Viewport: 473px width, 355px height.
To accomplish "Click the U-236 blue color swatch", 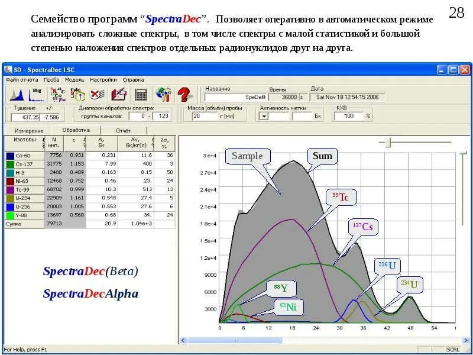I will pos(10,206).
